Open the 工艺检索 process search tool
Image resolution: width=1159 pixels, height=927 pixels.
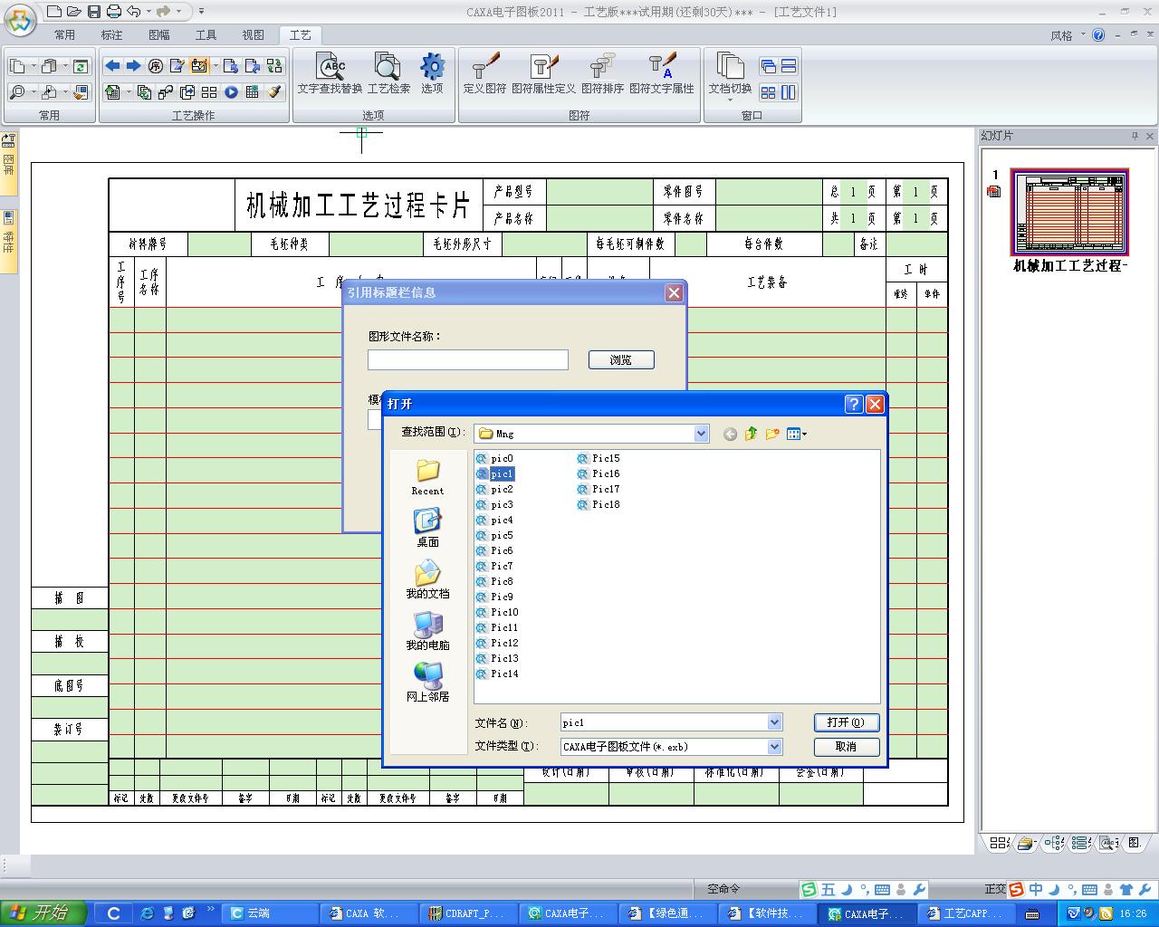tap(388, 68)
